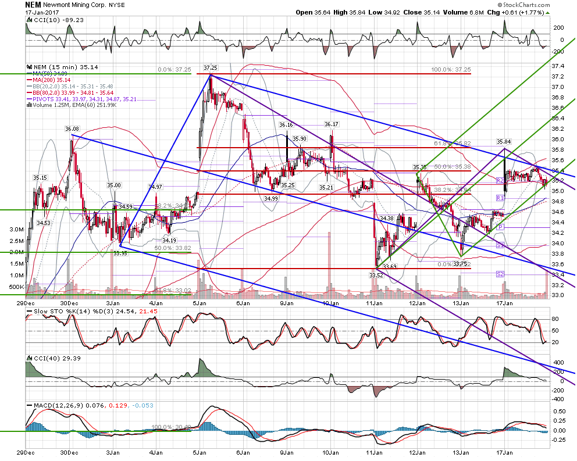This screenshot has width=577, height=461.
Task: Click the CCI(40) 29.39 indicator label
Action: (57, 358)
